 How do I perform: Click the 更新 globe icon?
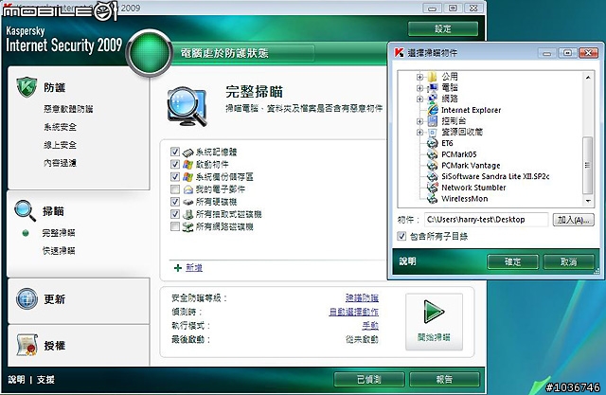27,299
